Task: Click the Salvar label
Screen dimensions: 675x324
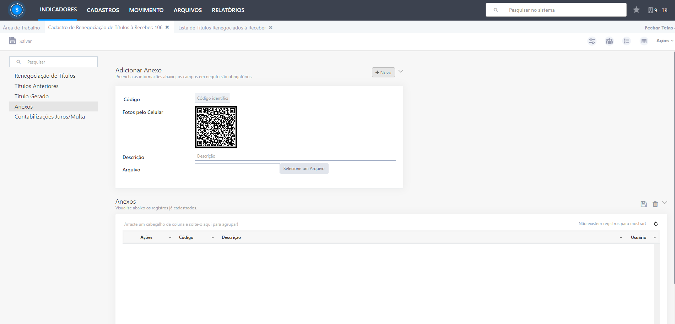Action: pyautogui.click(x=26, y=41)
